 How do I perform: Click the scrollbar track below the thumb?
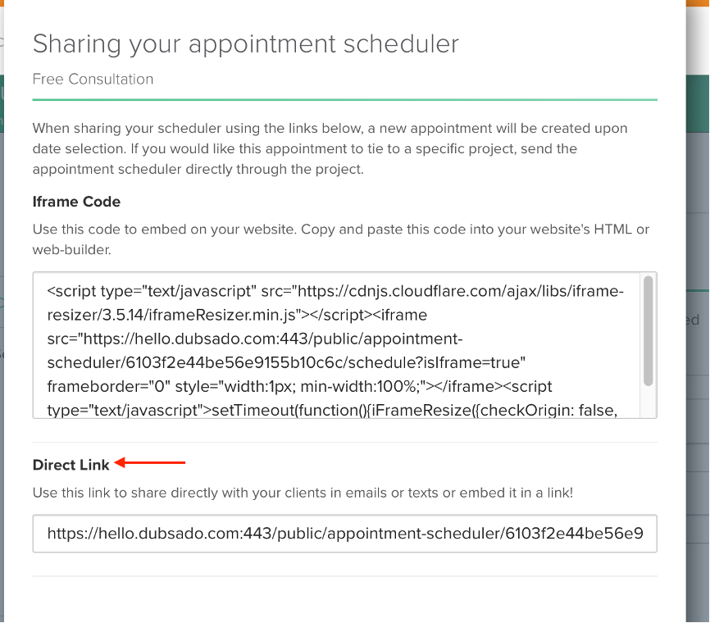pos(648,402)
